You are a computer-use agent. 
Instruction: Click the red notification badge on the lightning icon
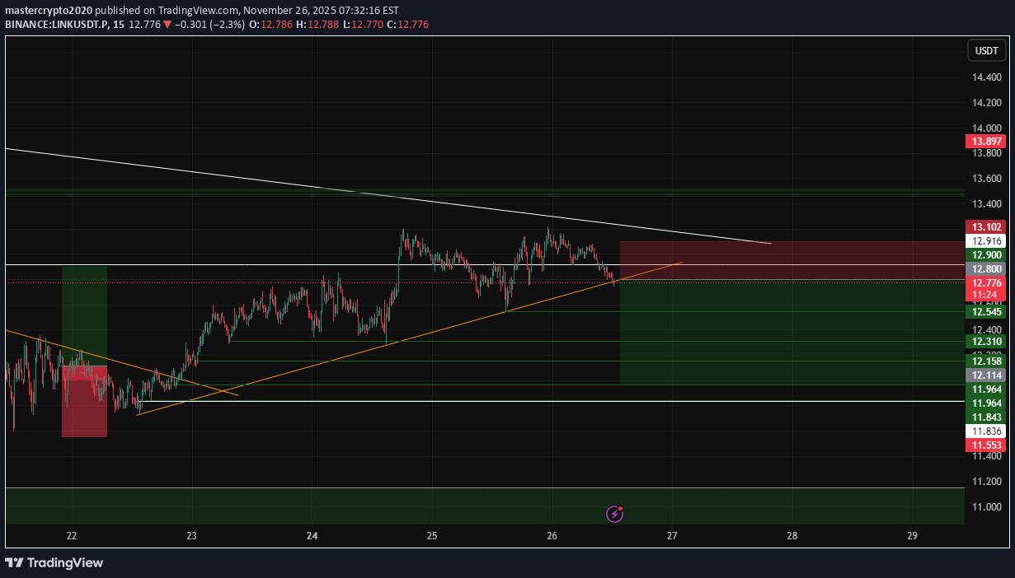tap(622, 507)
